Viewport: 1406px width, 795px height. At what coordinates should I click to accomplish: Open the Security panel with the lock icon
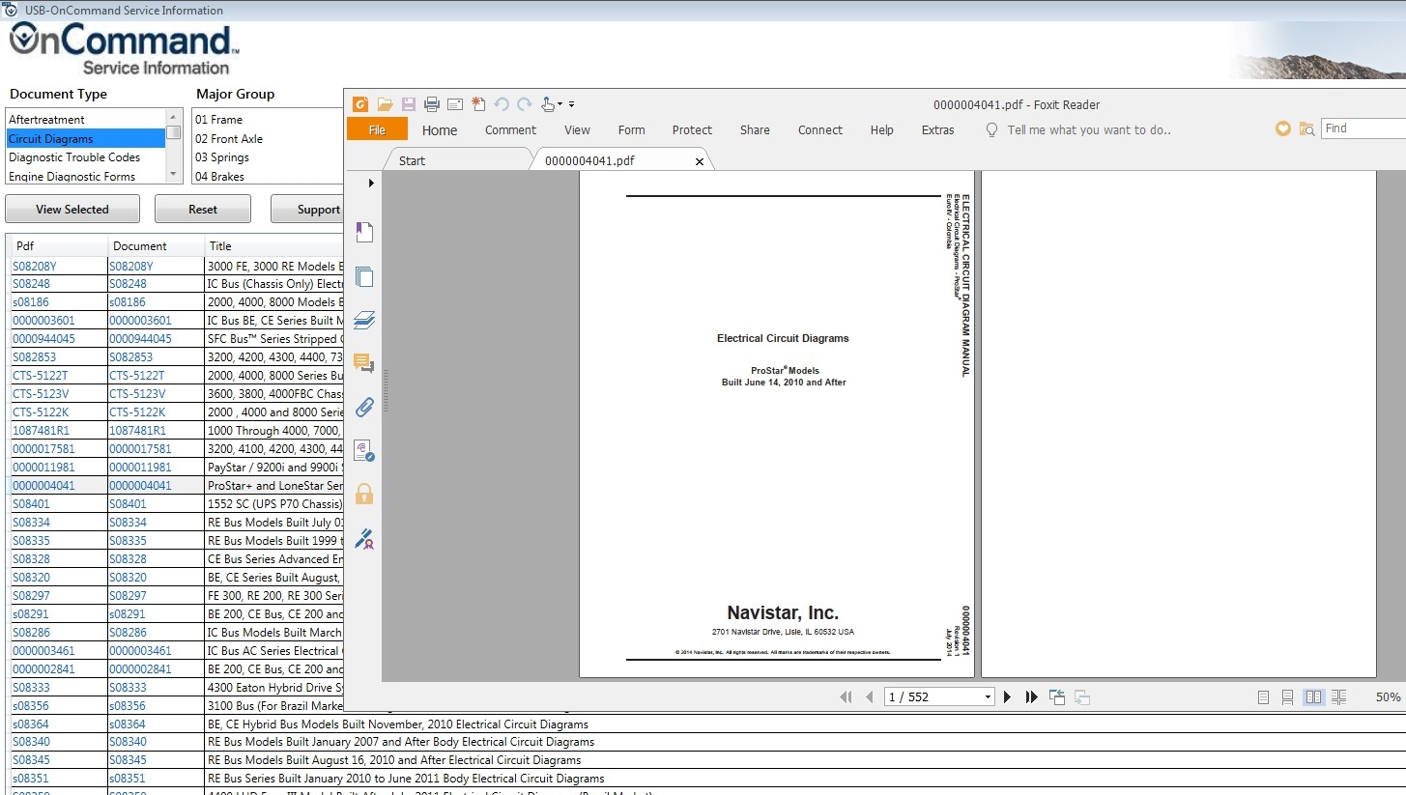364,493
